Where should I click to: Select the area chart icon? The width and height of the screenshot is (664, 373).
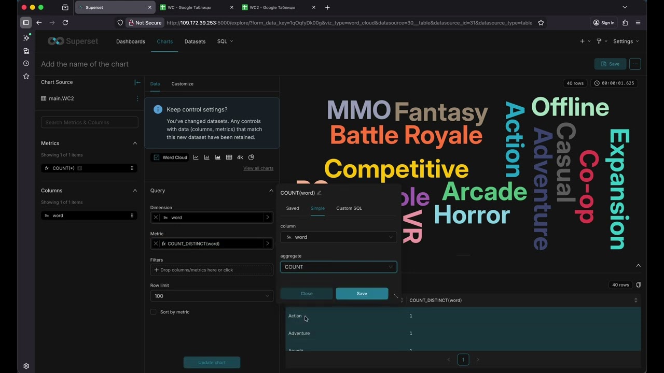[x=218, y=157]
